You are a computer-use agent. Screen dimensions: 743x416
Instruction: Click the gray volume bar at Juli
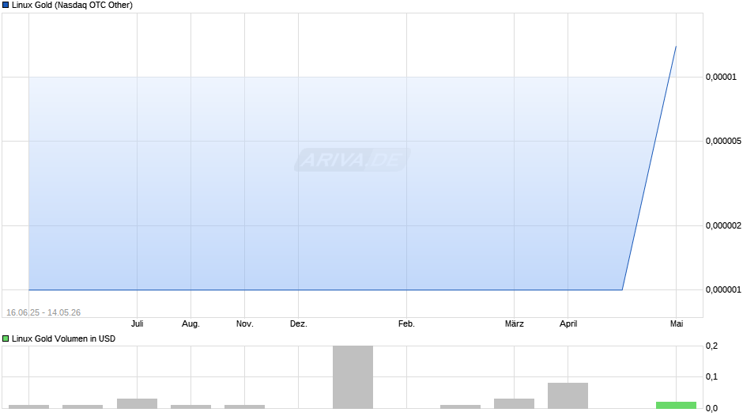[137, 403]
